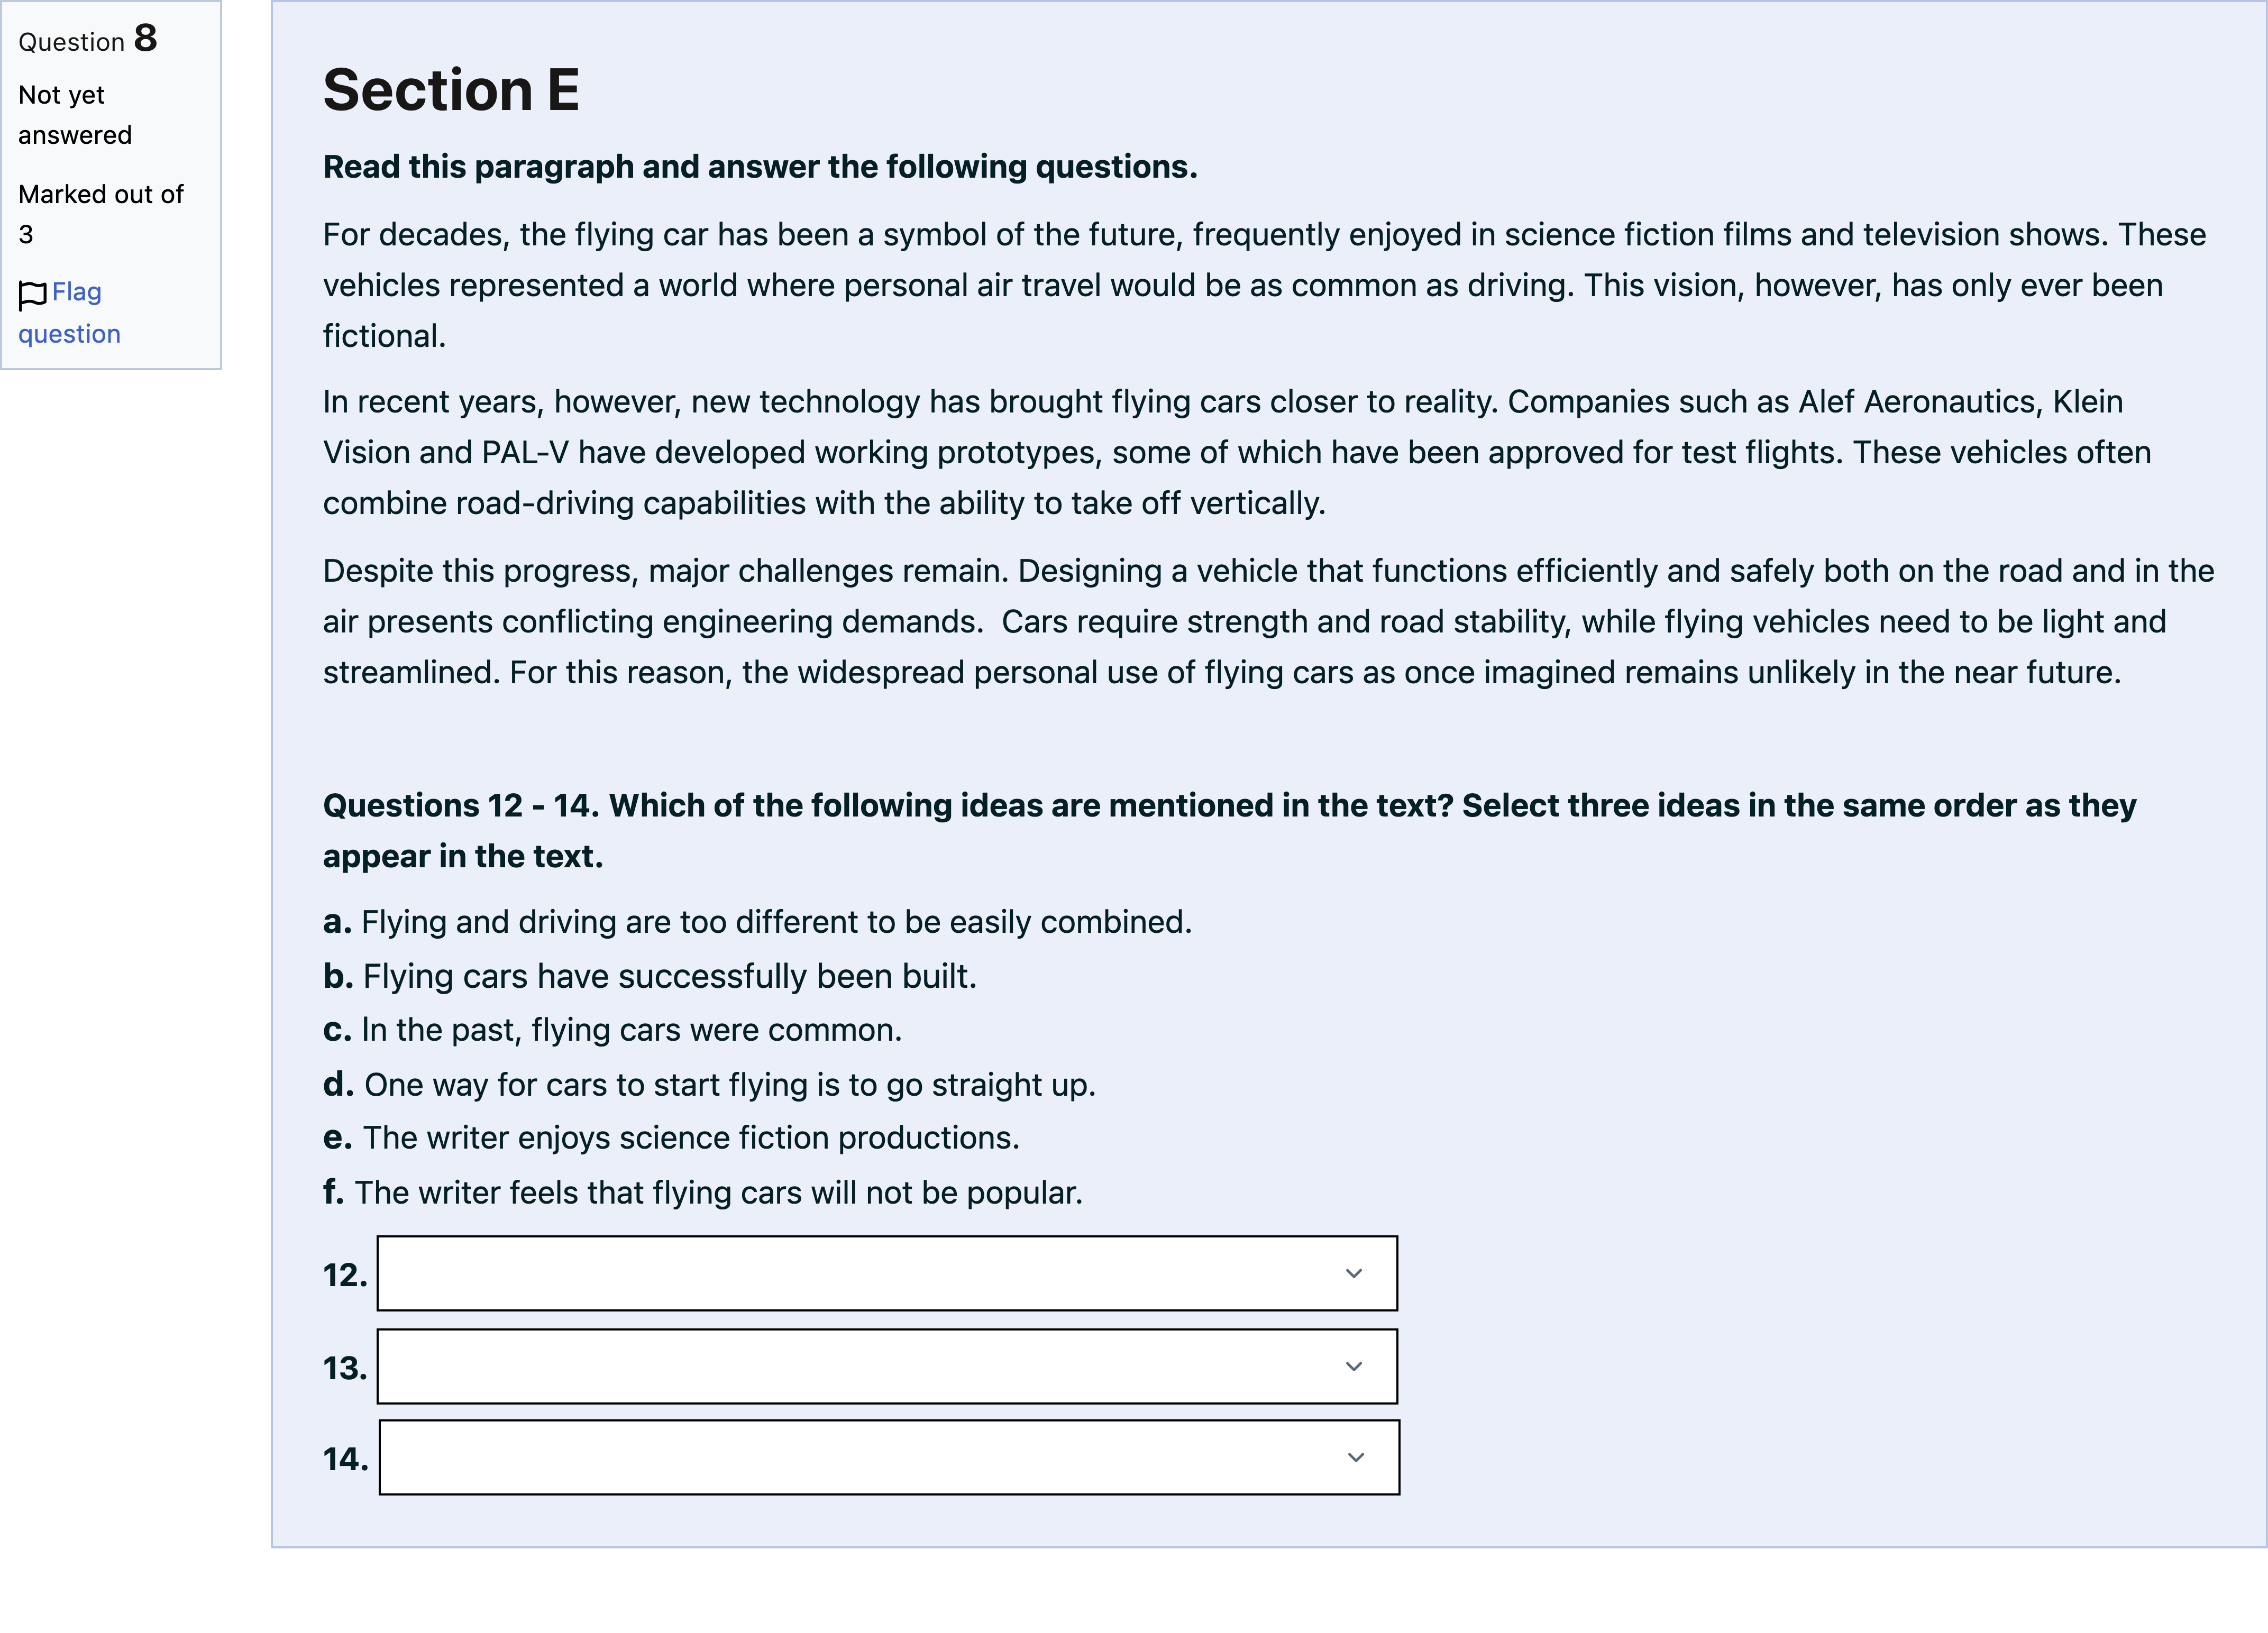Click the 'Questions 12 - 14' instruction text
The image size is (2268, 1633).
1229,830
